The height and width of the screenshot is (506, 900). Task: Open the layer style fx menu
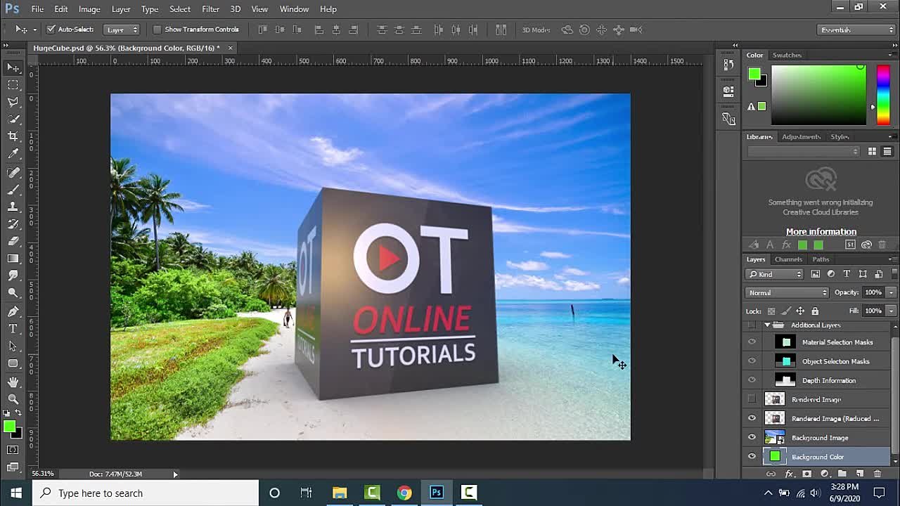[789, 474]
